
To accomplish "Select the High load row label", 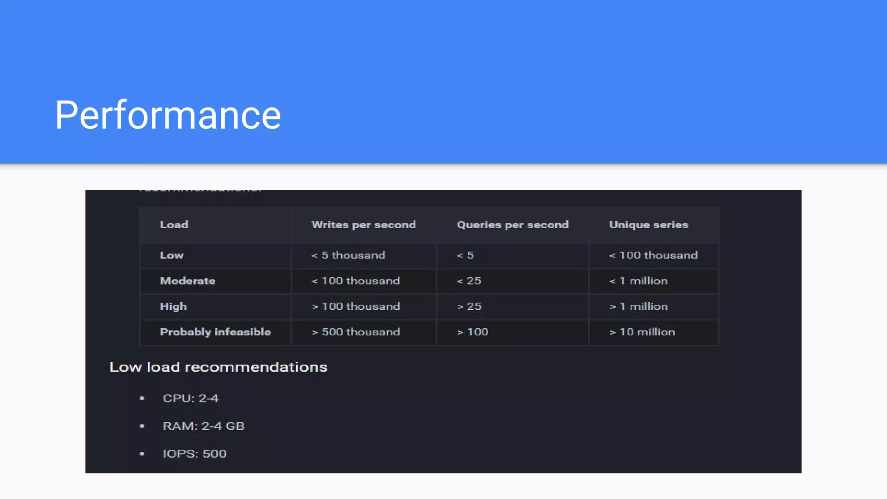I will click(x=173, y=307).
